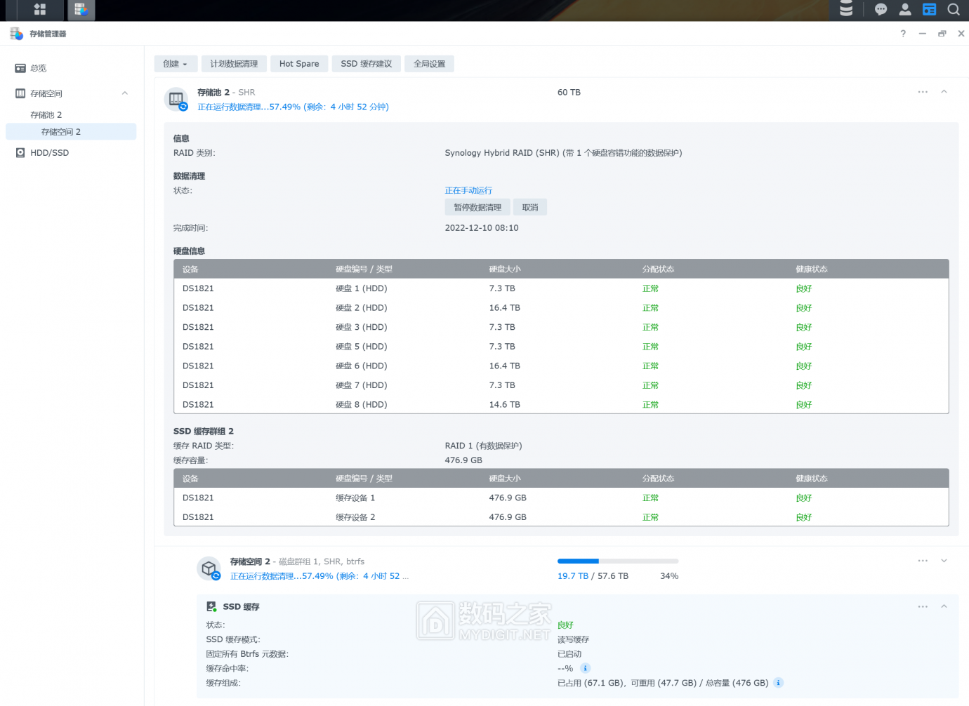969x706 pixels.
Task: Click info icon beside cache hit rate
Action: click(x=585, y=668)
